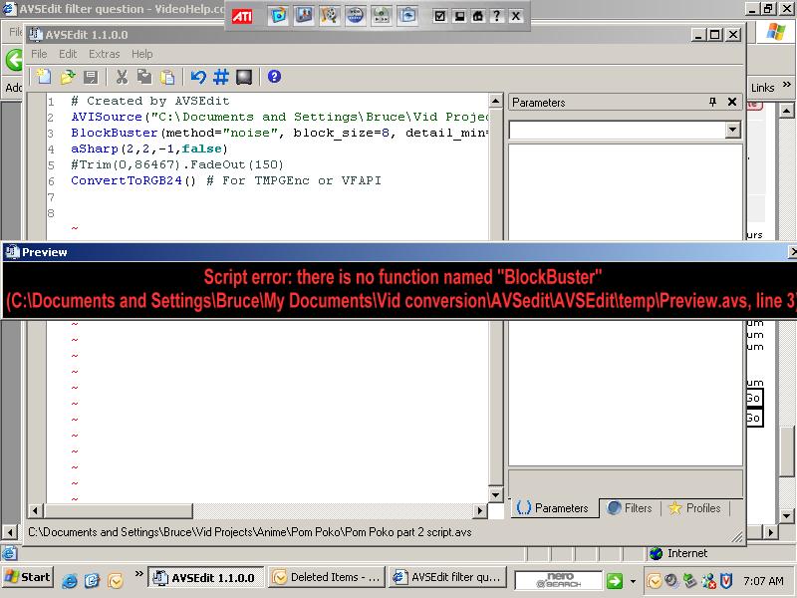Click the McAfee shield tray icon
The height and width of the screenshot is (598, 797).
click(727, 580)
